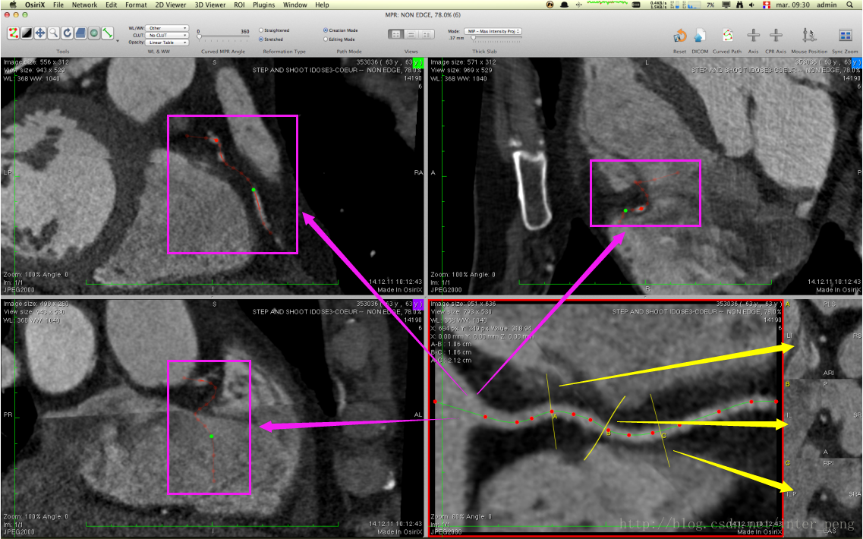The height and width of the screenshot is (539, 863).
Task: Open the CLUT dropdown
Action: tap(167, 35)
